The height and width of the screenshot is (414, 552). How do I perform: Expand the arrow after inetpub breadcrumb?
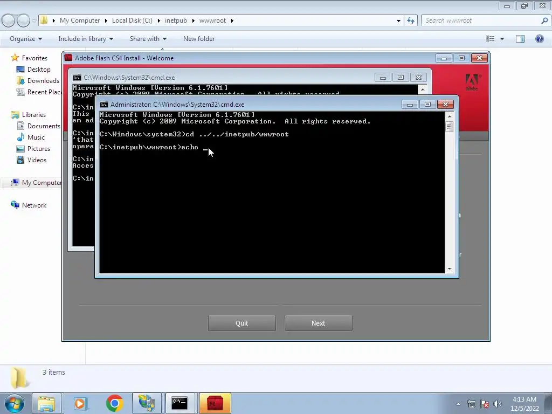pyautogui.click(x=194, y=20)
